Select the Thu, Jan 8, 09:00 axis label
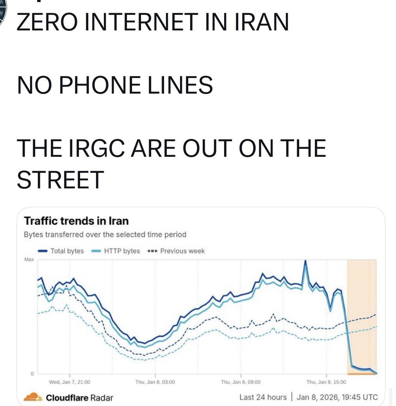 [x=241, y=382]
